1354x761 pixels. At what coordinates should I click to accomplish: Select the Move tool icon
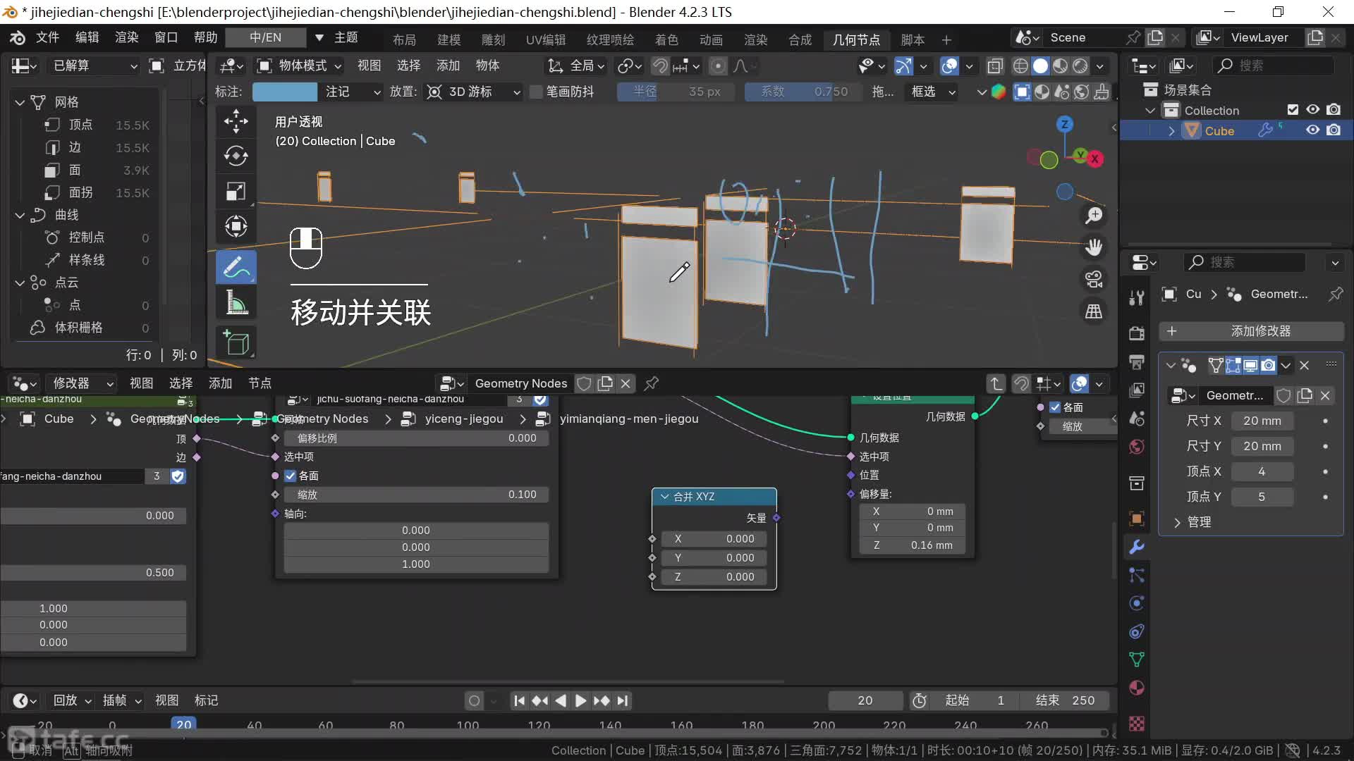pos(236,120)
